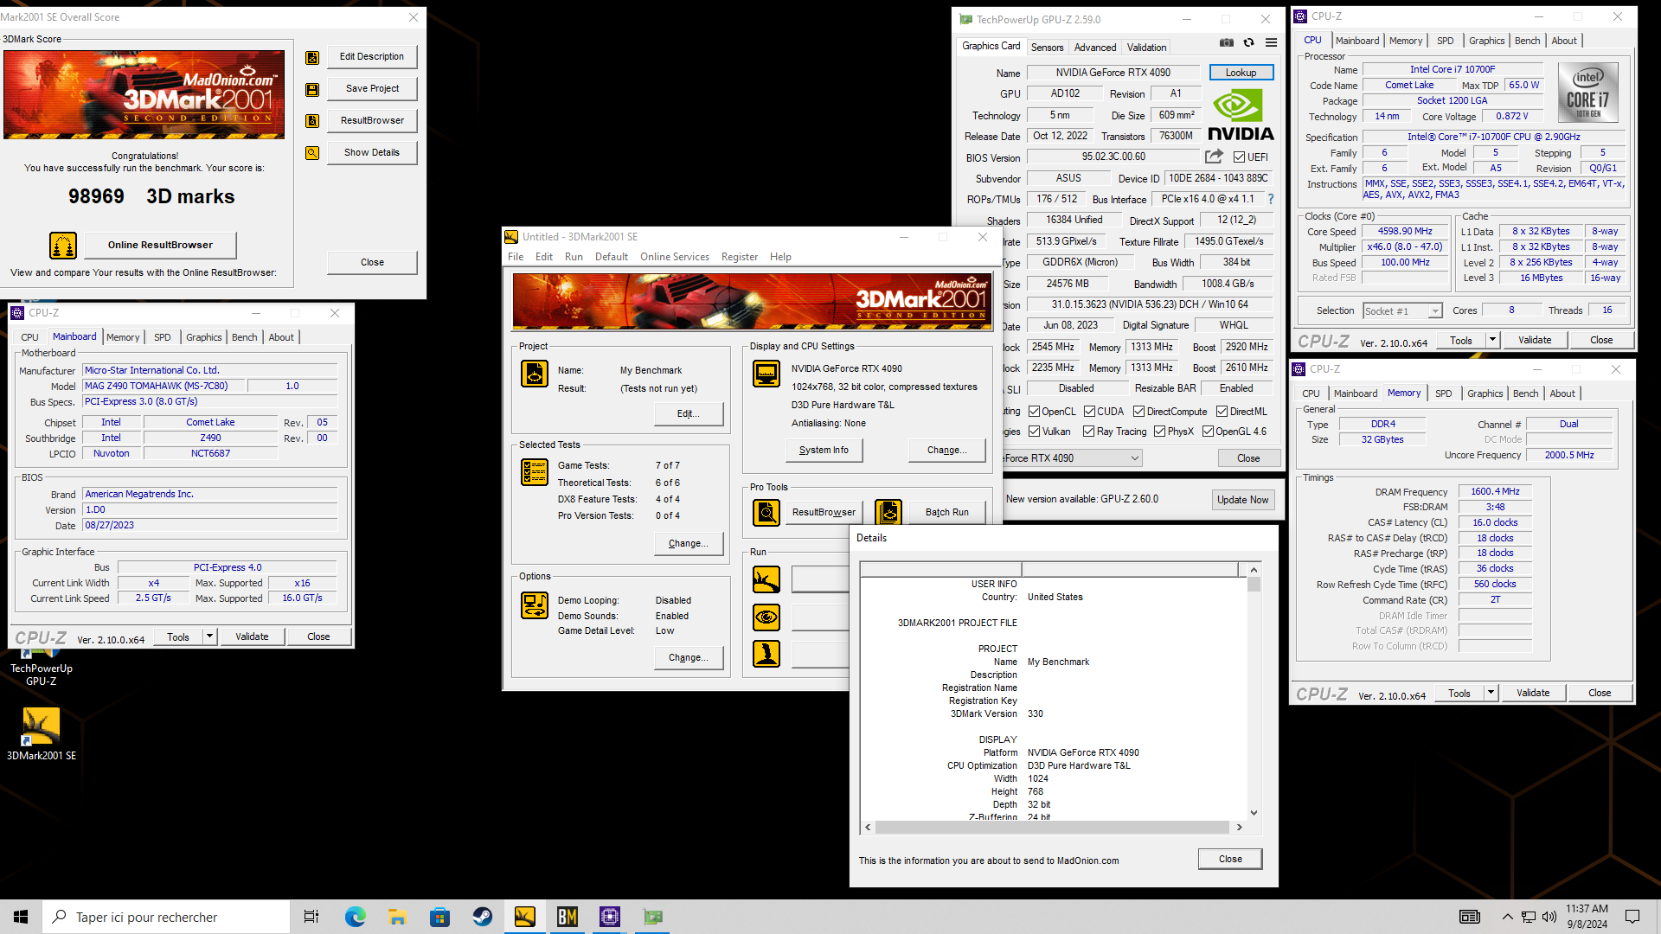The width and height of the screenshot is (1661, 934).
Task: Click the third Run section icon
Action: tap(766, 654)
